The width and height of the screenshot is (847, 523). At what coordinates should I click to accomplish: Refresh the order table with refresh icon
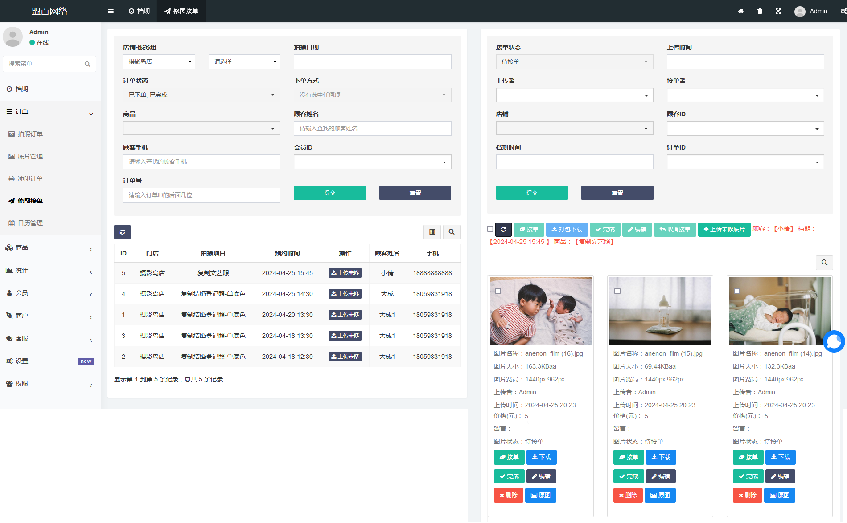pyautogui.click(x=122, y=232)
